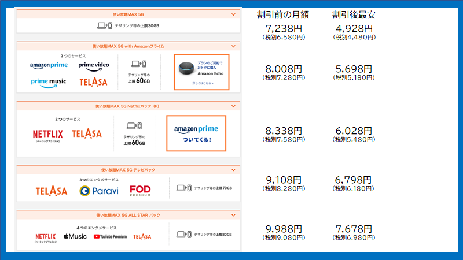The height and width of the screenshot is (260, 463).
Task: Click the amazon prime ついてくる! banner
Action: (x=196, y=133)
